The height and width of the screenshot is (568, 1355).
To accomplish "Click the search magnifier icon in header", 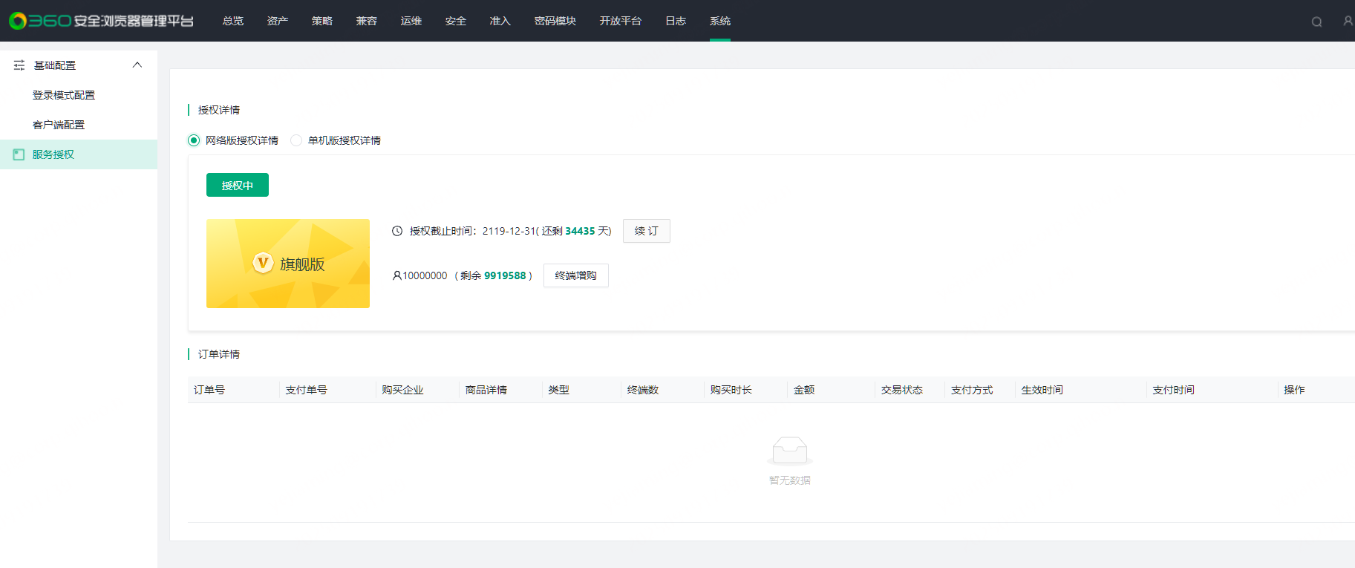I will 1316,22.
